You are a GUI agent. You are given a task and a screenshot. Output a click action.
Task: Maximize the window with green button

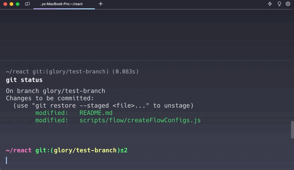click(18, 4)
